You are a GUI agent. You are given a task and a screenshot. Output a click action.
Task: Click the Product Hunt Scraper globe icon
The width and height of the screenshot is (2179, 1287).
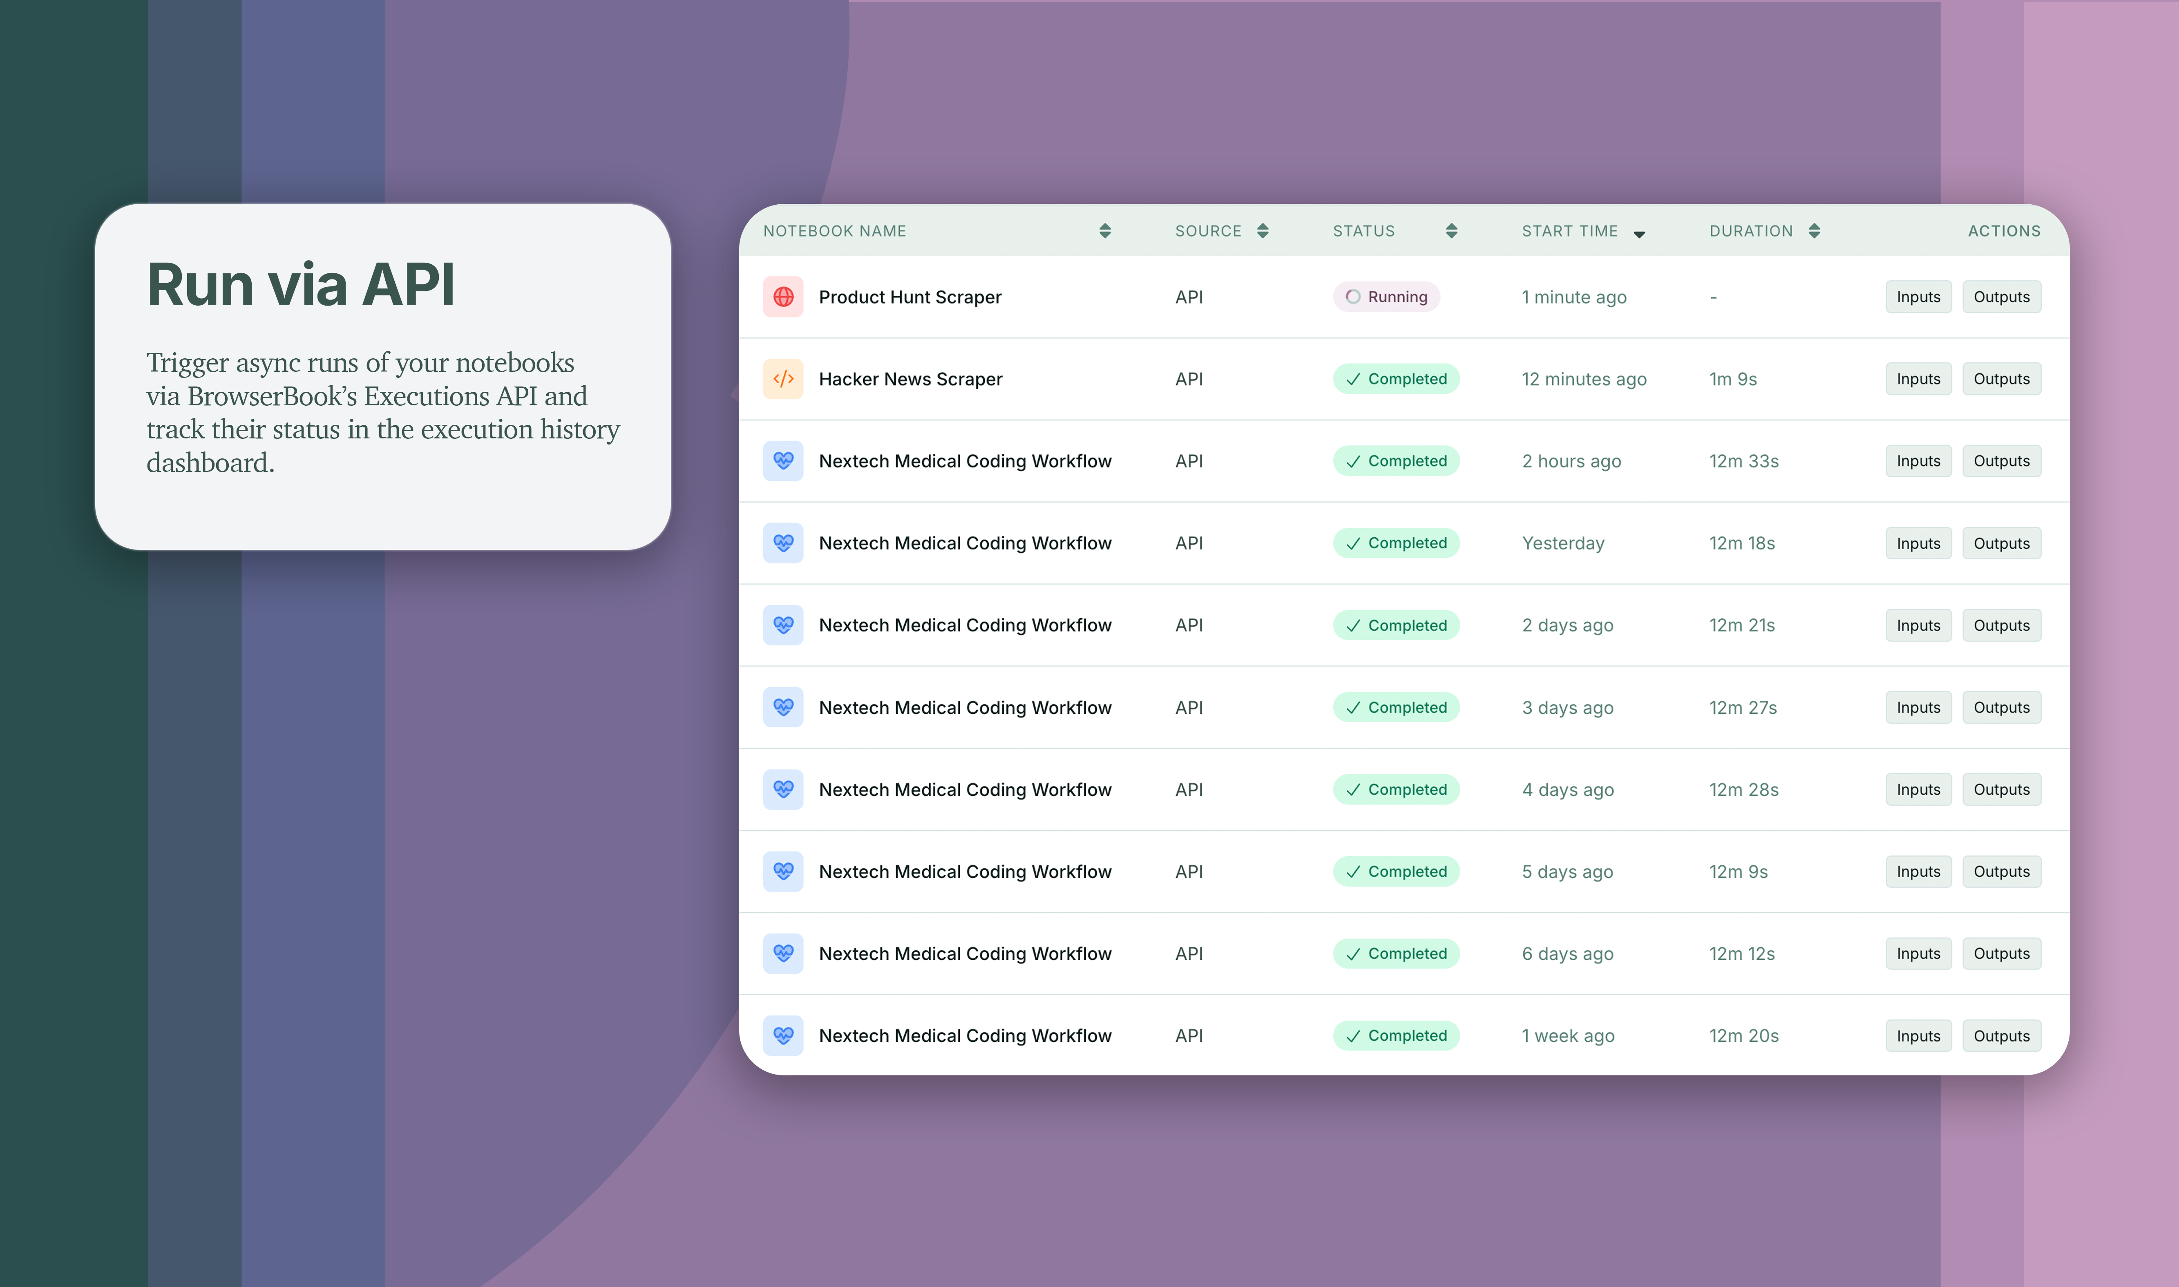[783, 297]
